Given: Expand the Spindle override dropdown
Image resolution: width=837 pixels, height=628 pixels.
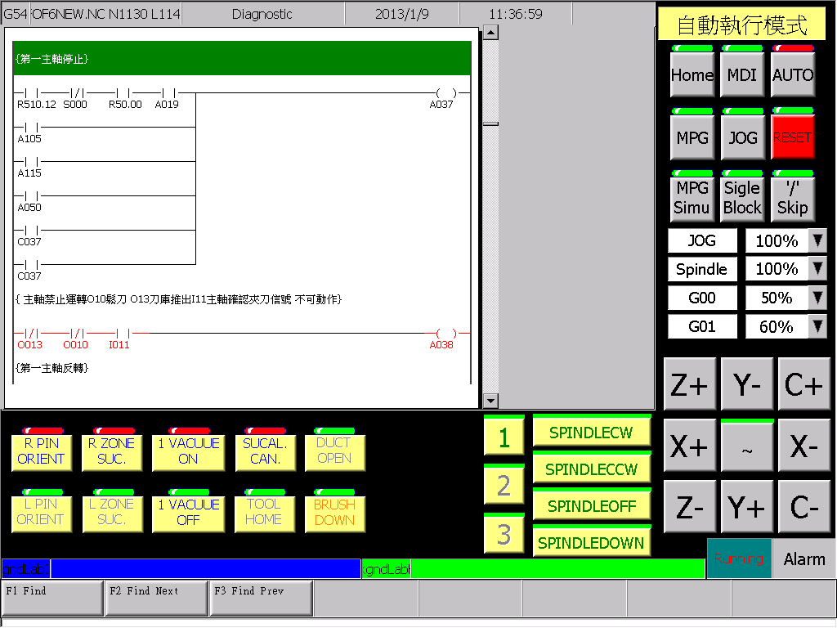Looking at the screenshot, I should (x=817, y=268).
